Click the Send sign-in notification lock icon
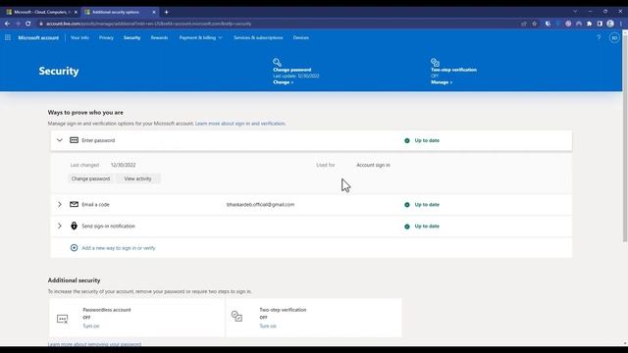Image resolution: width=628 pixels, height=353 pixels. click(x=75, y=226)
